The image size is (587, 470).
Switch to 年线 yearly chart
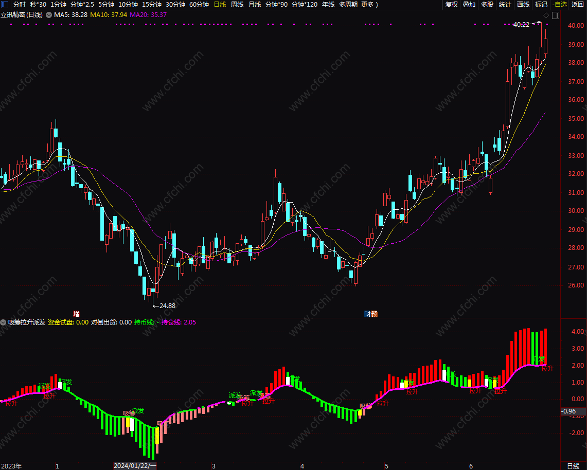click(328, 5)
